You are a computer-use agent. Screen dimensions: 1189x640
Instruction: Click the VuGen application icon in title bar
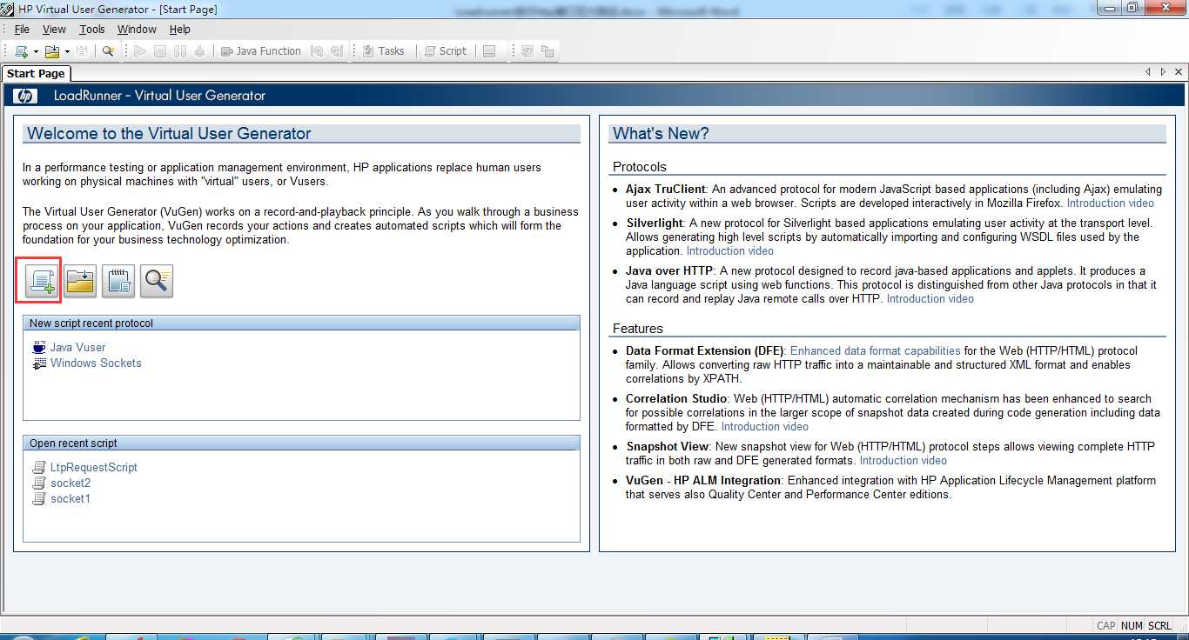8,9
